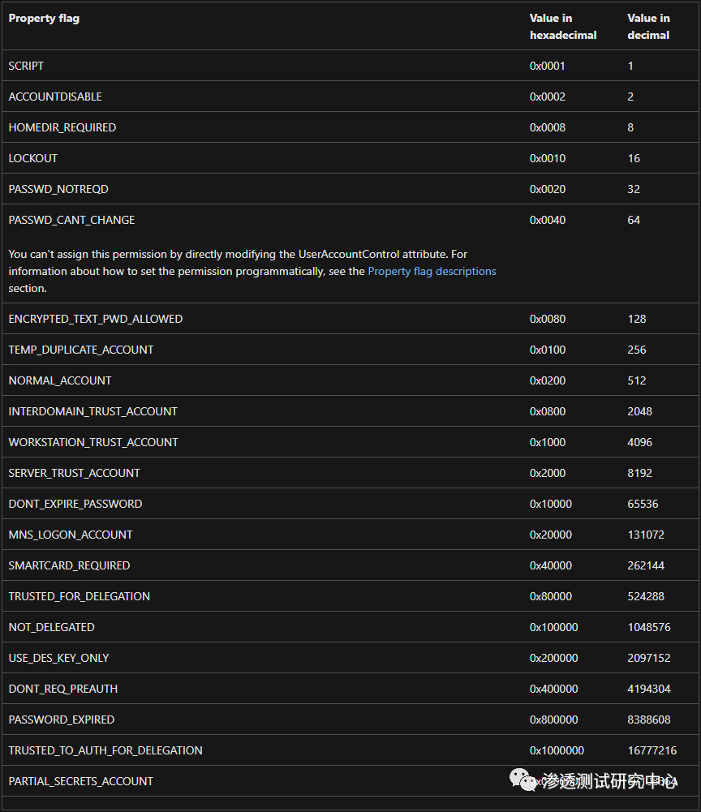Click the Value in decimal column header
Image resolution: width=701 pixels, height=812 pixels.
click(649, 27)
